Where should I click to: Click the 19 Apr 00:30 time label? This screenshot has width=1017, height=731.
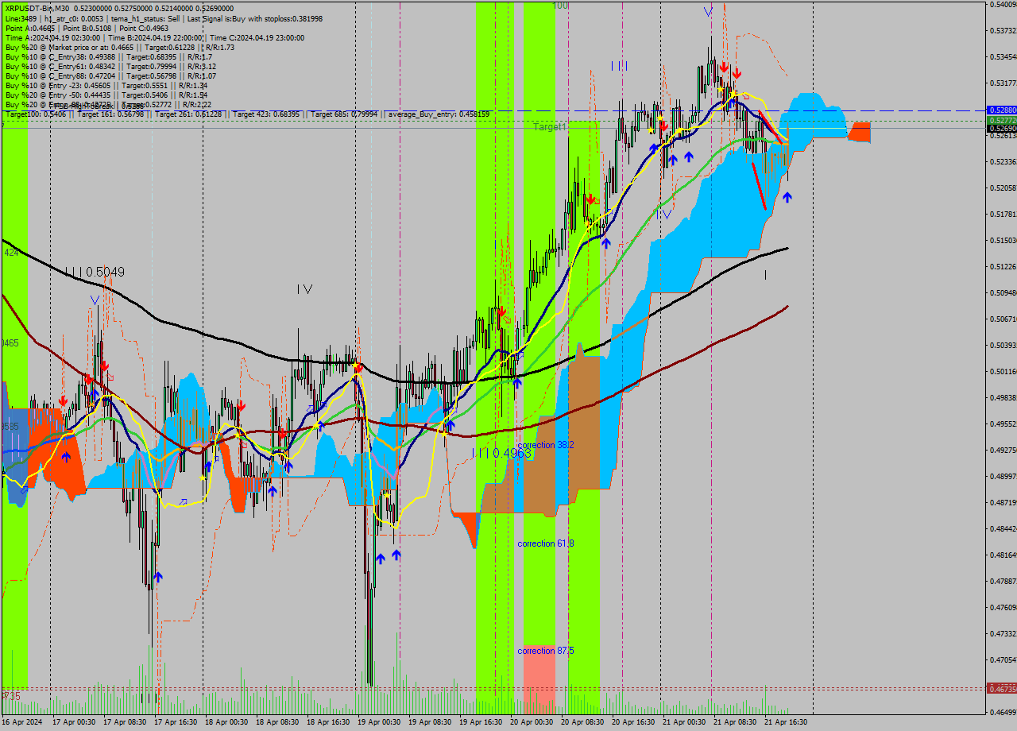pyautogui.click(x=379, y=722)
